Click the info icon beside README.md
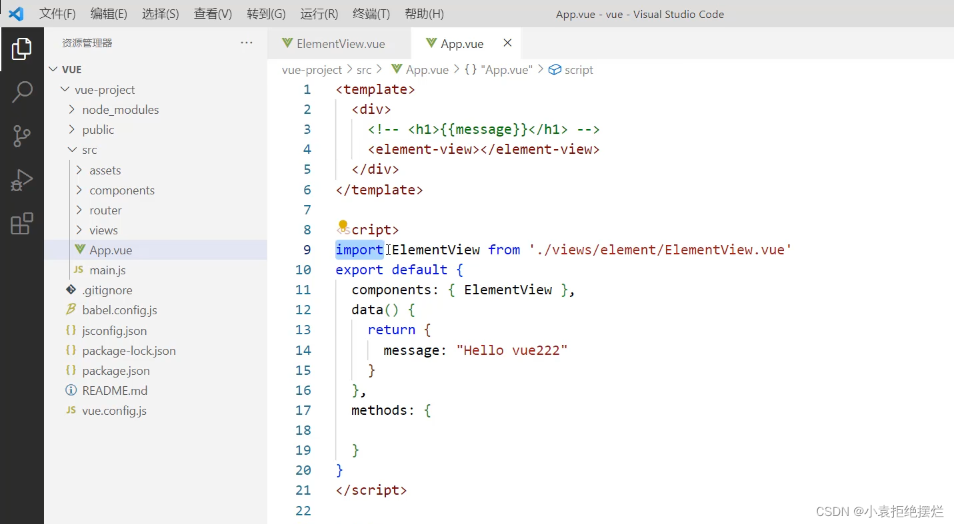The image size is (954, 524). pyautogui.click(x=71, y=390)
